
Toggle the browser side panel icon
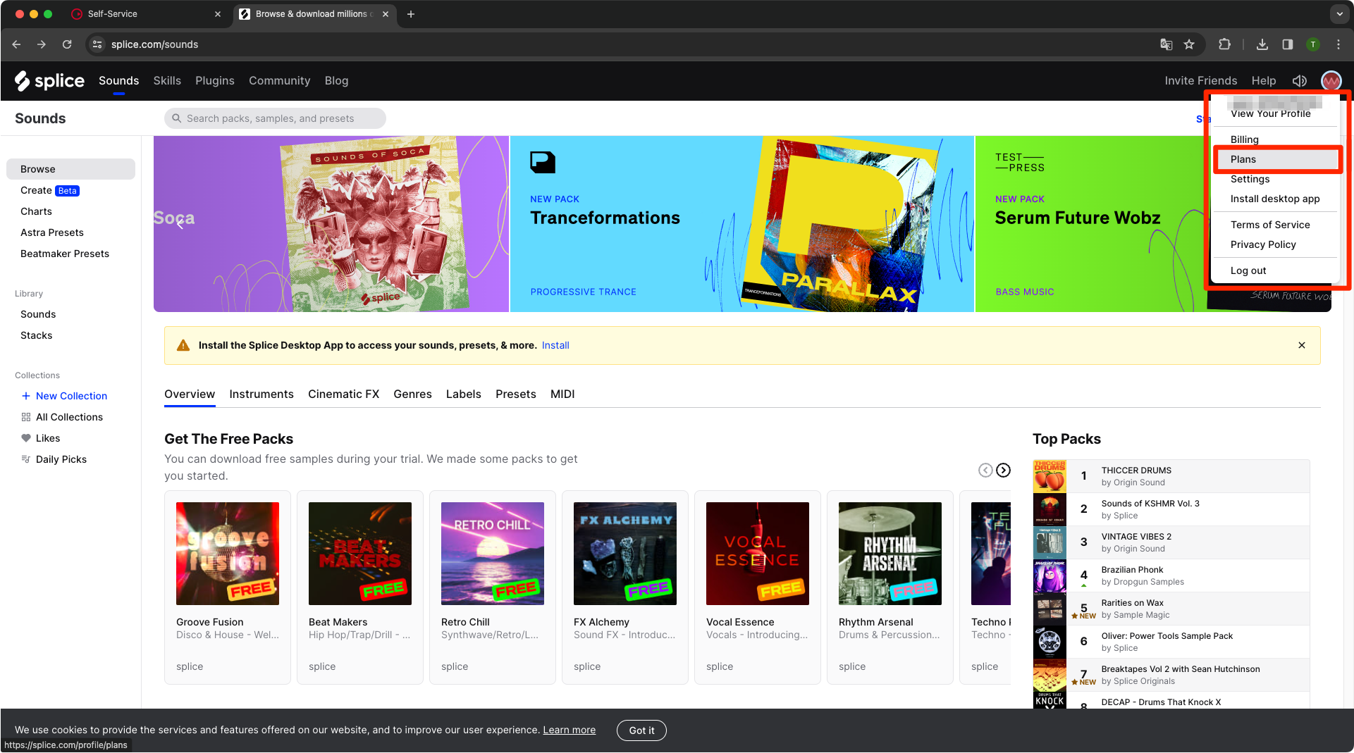[1287, 44]
